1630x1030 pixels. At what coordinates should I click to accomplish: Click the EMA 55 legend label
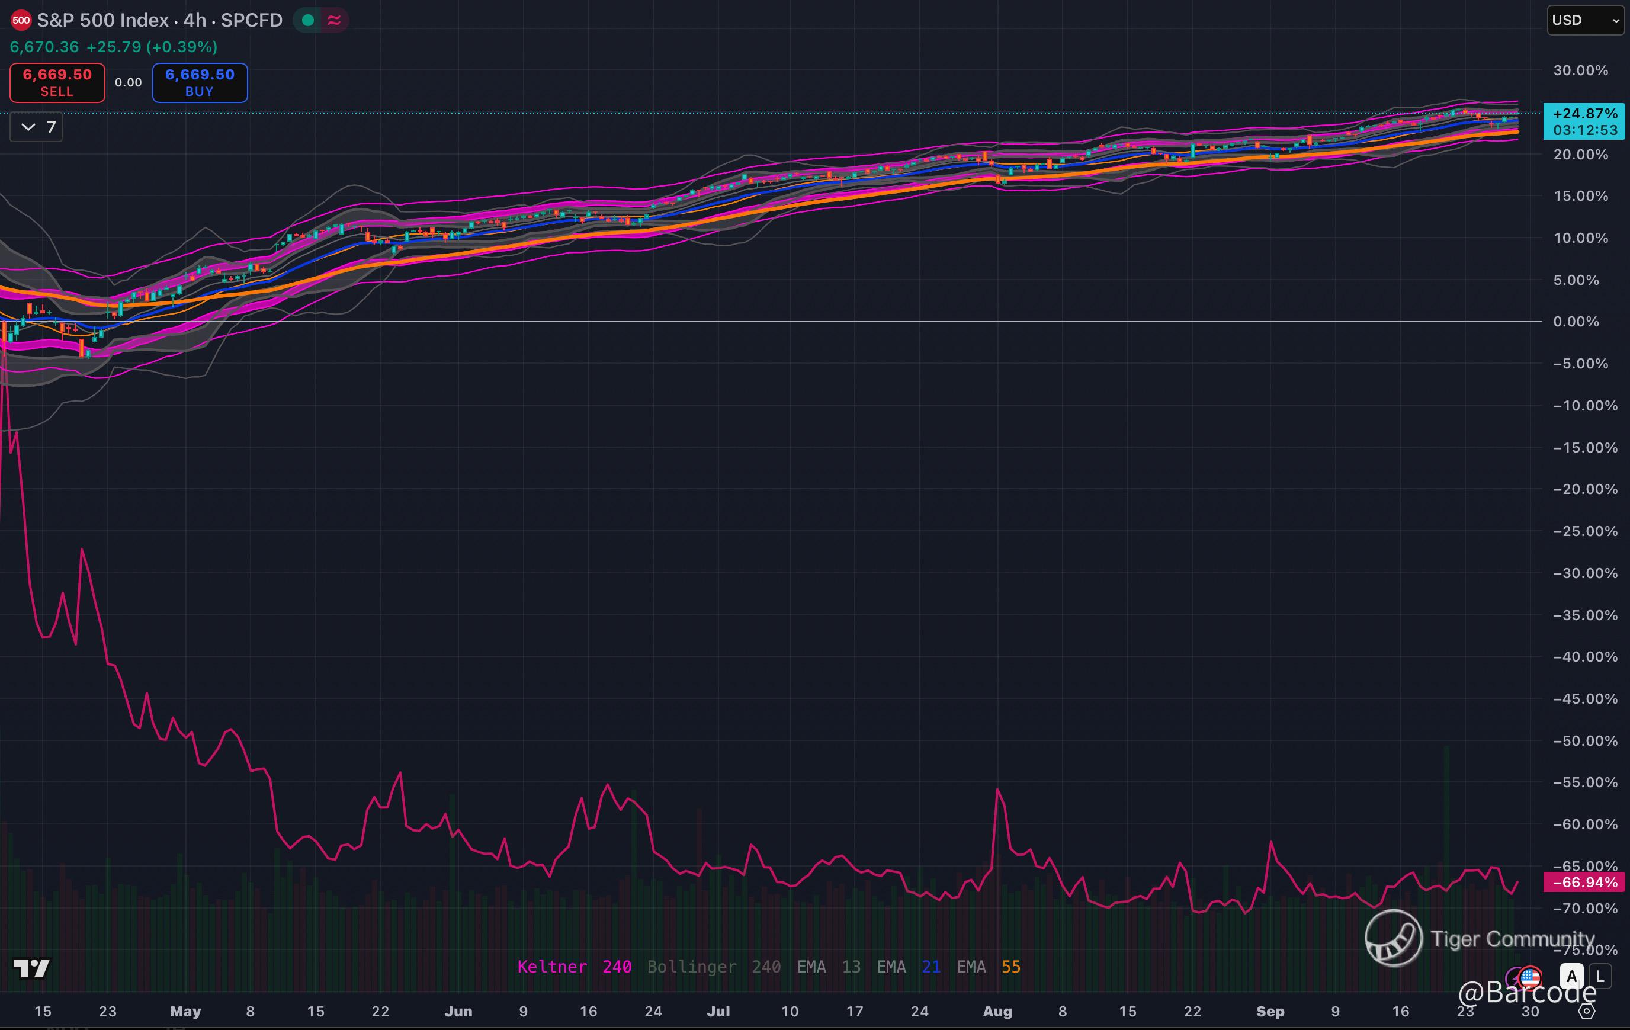989,967
